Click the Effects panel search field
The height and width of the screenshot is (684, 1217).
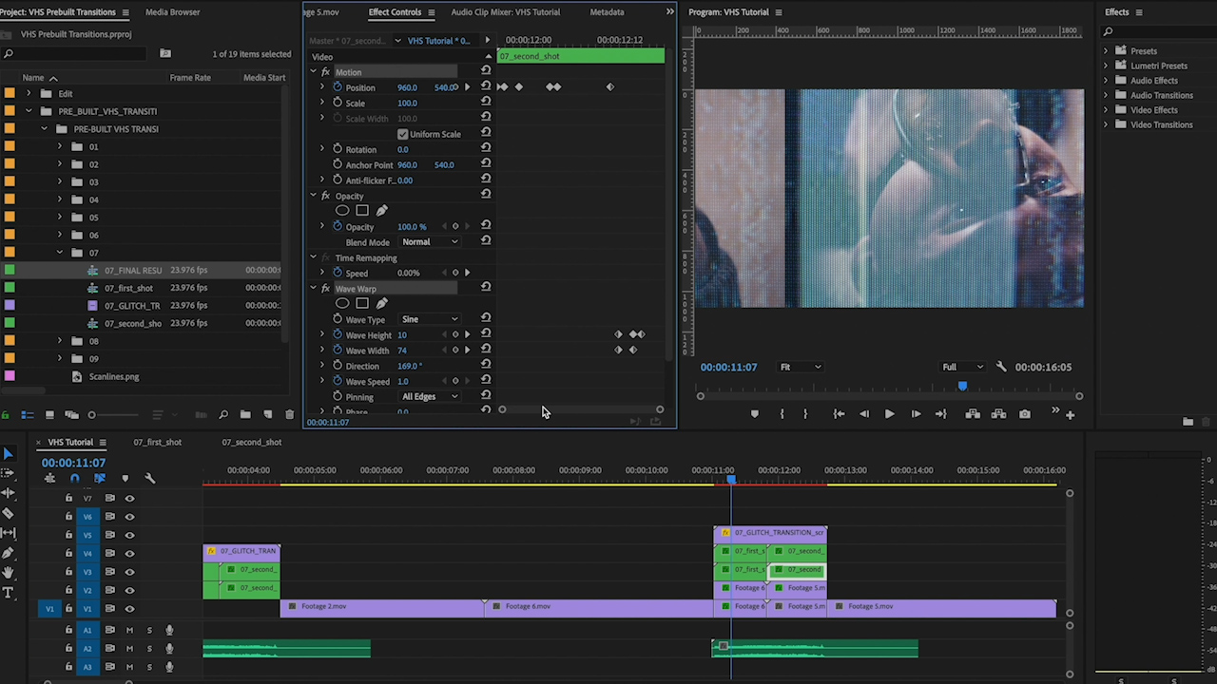point(1155,32)
